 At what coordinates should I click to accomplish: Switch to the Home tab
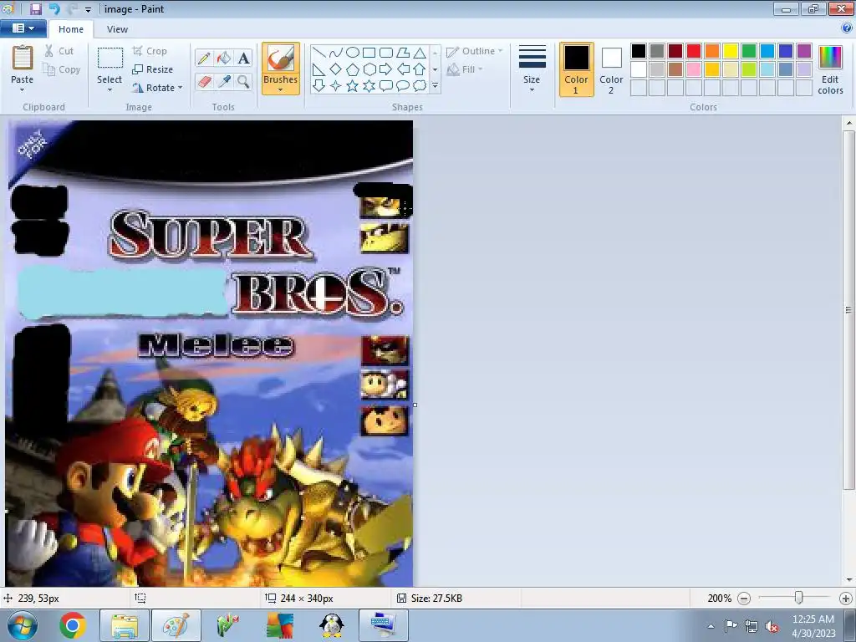click(71, 29)
